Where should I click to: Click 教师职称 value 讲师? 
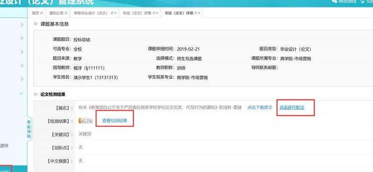pyautogui.click(x=181, y=68)
